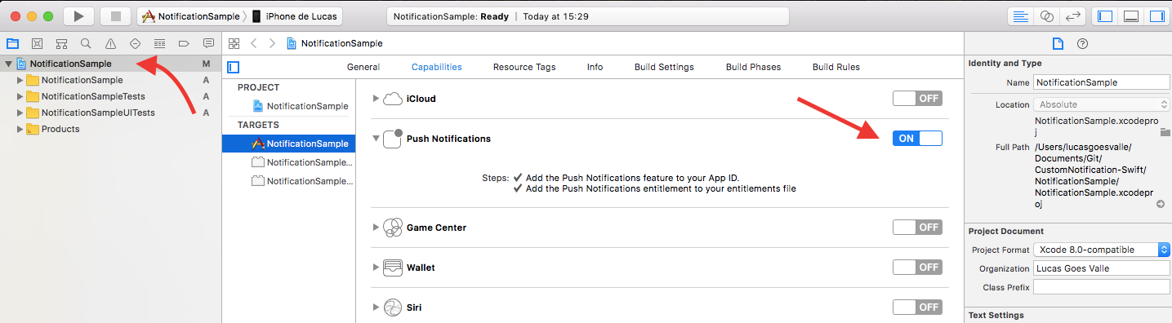Choose file location via folder icon
The width and height of the screenshot is (1172, 323).
coord(1165,131)
